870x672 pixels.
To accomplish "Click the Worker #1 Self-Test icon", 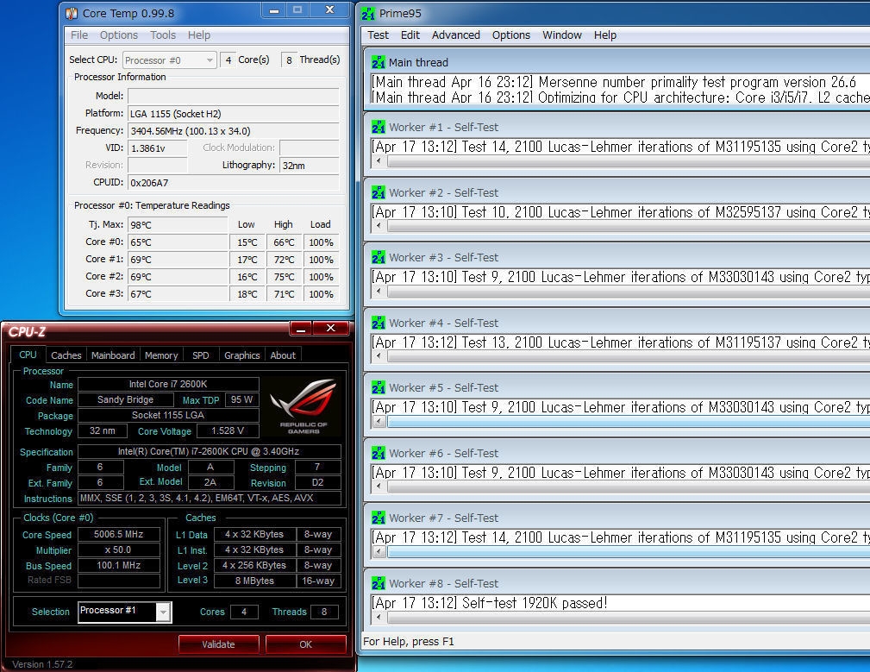I will coord(378,127).
